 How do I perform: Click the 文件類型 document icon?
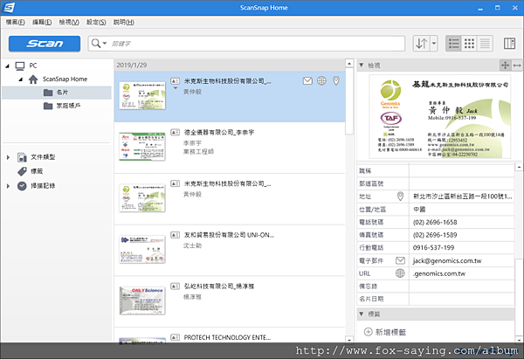22,157
